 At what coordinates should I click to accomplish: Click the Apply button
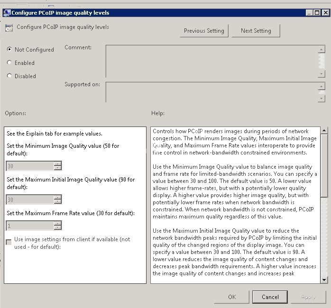coord(308,297)
